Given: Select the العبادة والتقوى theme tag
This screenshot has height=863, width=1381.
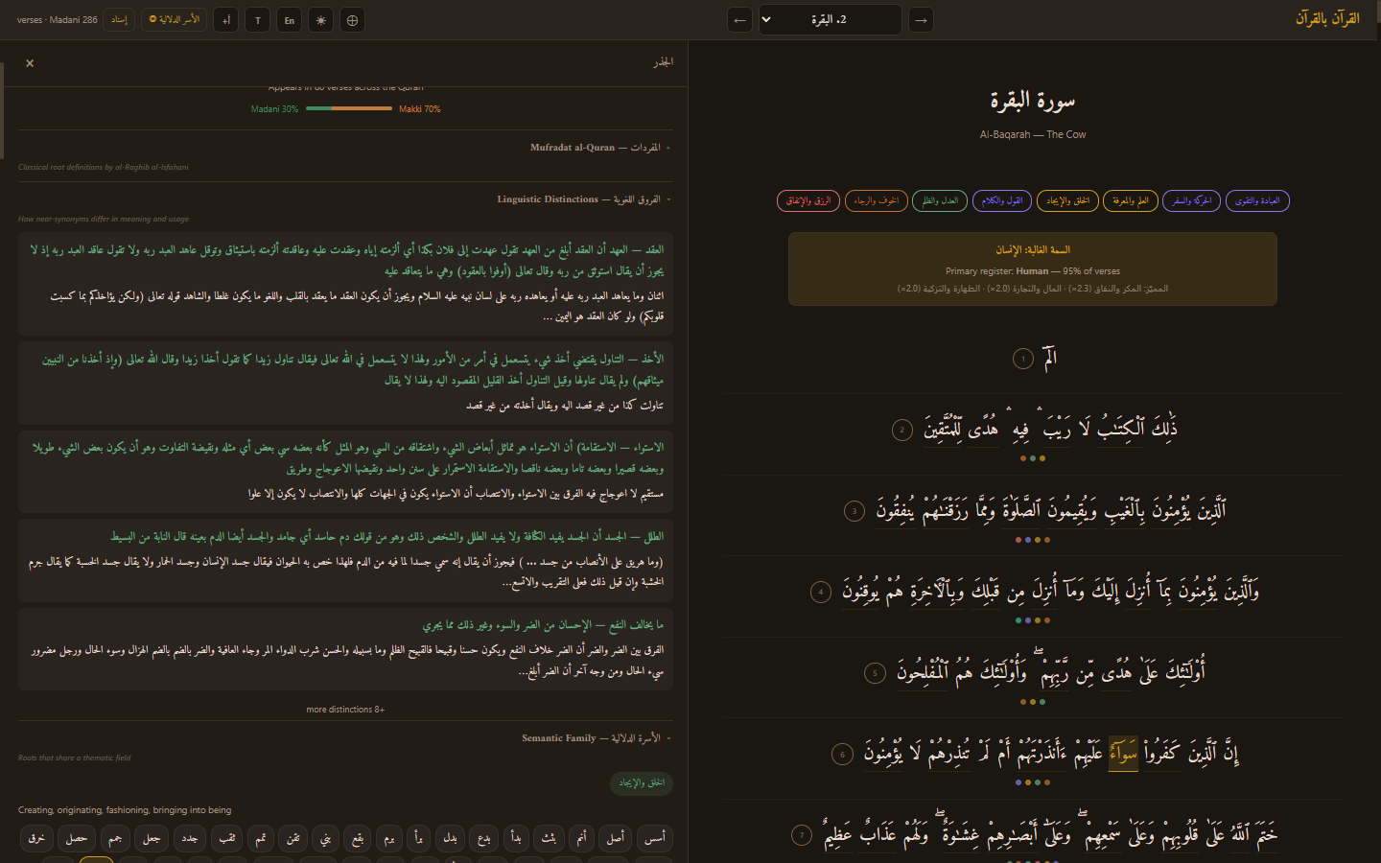Looking at the screenshot, I should (x=1257, y=200).
